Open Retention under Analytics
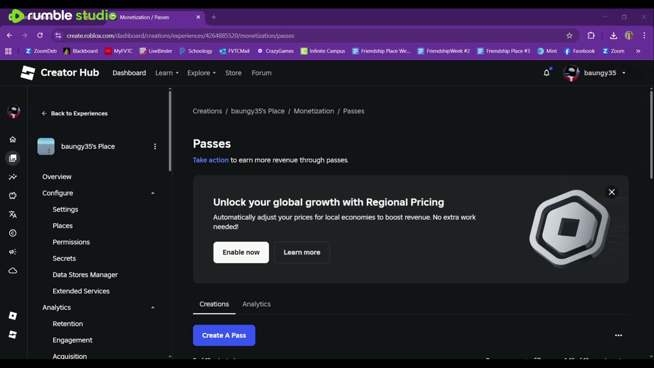 pos(68,324)
